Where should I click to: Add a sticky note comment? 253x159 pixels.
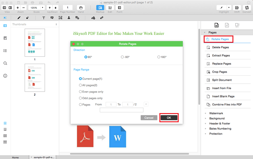(52, 18)
